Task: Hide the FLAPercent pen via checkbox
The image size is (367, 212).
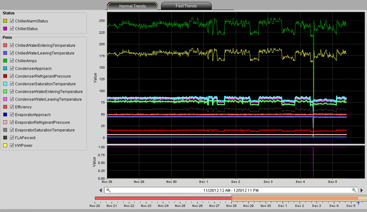Action: click(12, 138)
